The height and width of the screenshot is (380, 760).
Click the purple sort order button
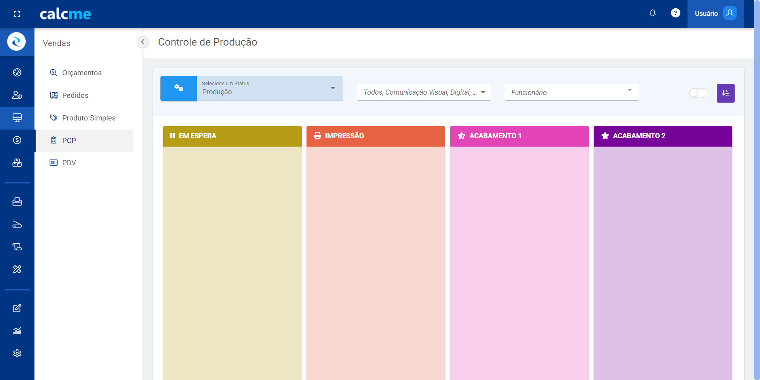point(725,93)
